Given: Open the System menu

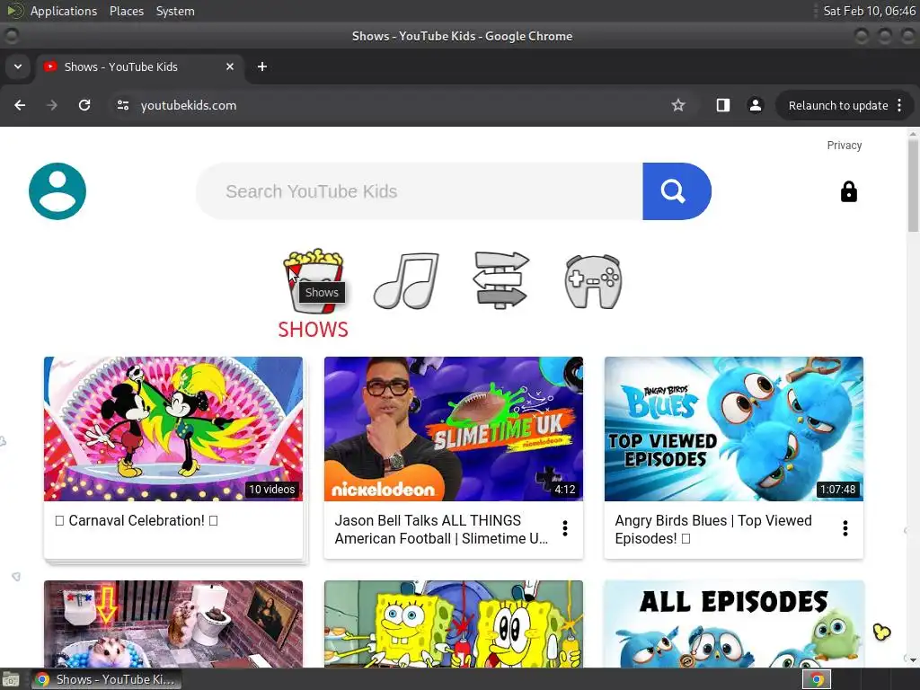Looking at the screenshot, I should pyautogui.click(x=175, y=11).
